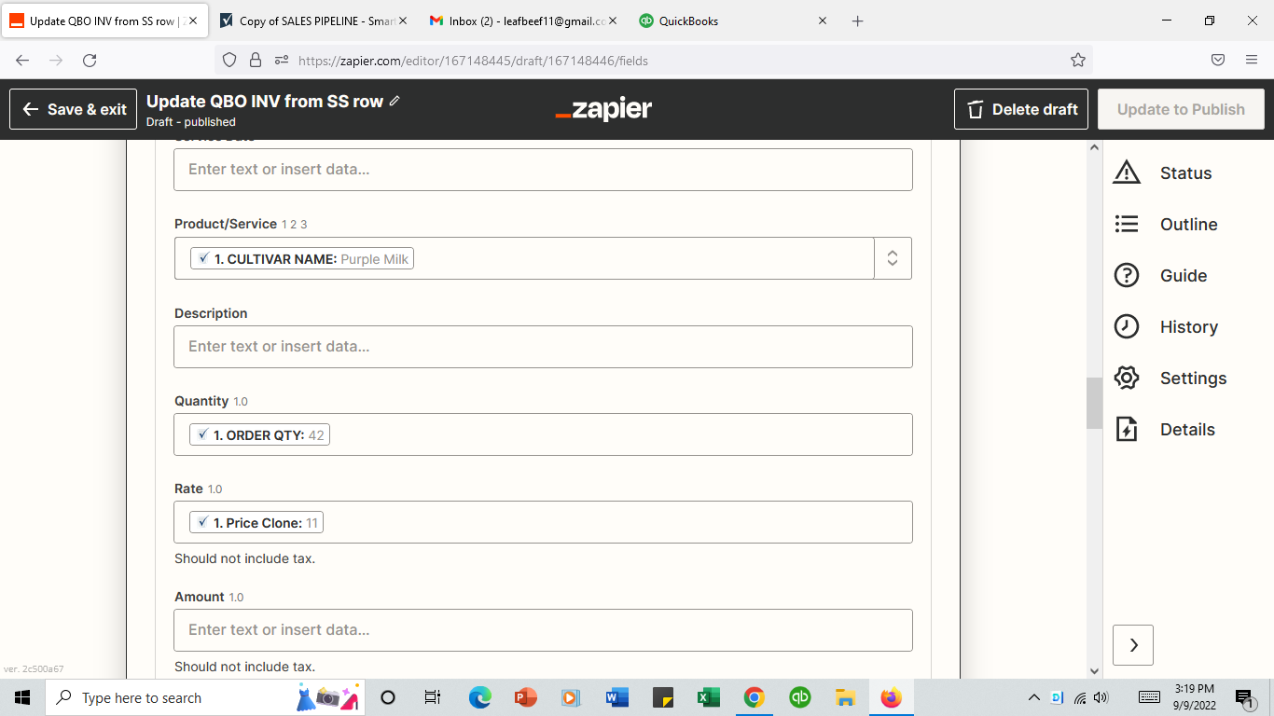Switch to Copy of SALES PIPELINE tab

point(312,21)
